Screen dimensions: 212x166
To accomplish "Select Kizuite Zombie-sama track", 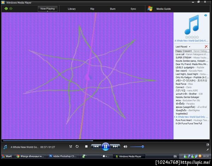I will coord(192,61).
